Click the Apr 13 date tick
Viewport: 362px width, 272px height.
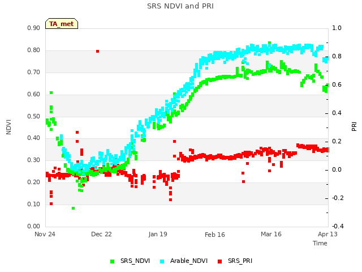327,234
